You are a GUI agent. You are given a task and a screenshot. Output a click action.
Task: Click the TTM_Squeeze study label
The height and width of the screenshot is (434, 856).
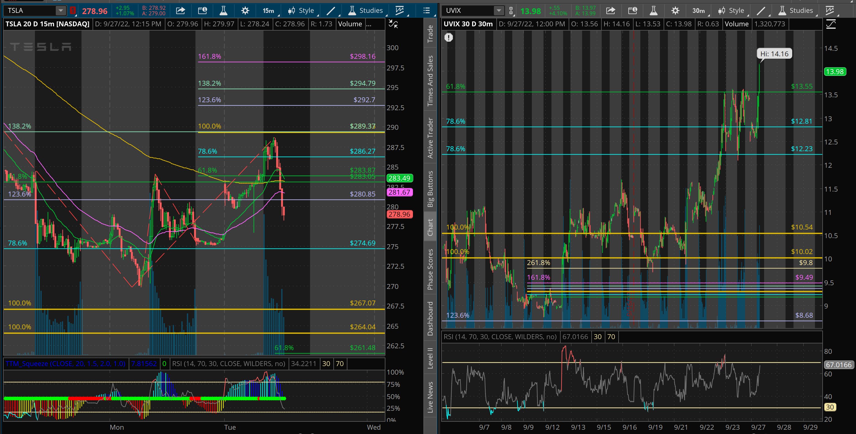coord(66,364)
